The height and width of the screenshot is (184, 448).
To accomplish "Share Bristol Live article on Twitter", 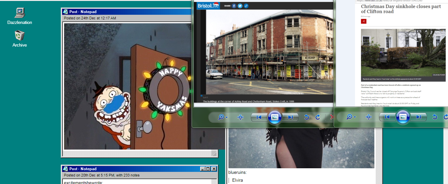I will pyautogui.click(x=240, y=6).
